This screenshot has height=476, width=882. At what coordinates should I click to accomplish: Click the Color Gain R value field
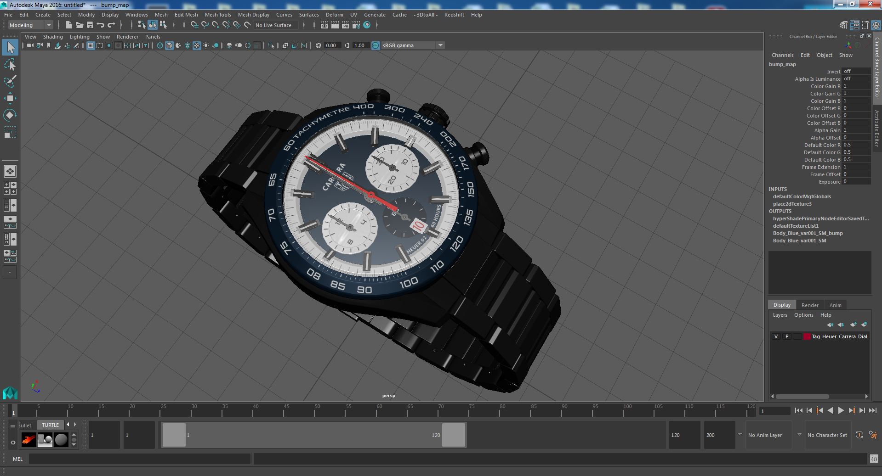tap(856, 86)
